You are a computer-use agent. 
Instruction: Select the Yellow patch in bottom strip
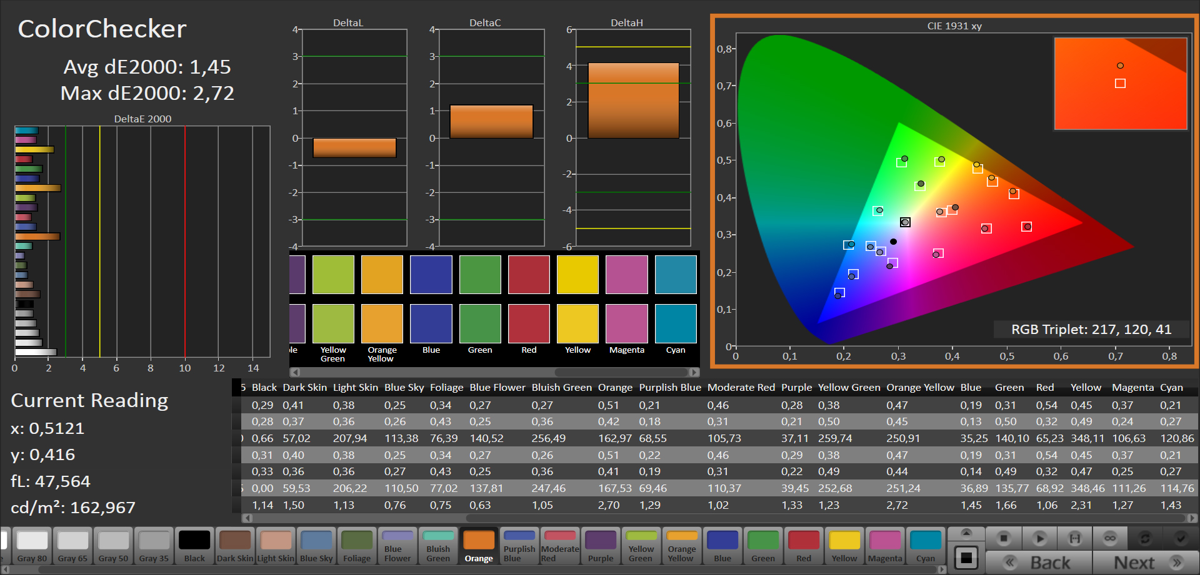click(x=844, y=546)
